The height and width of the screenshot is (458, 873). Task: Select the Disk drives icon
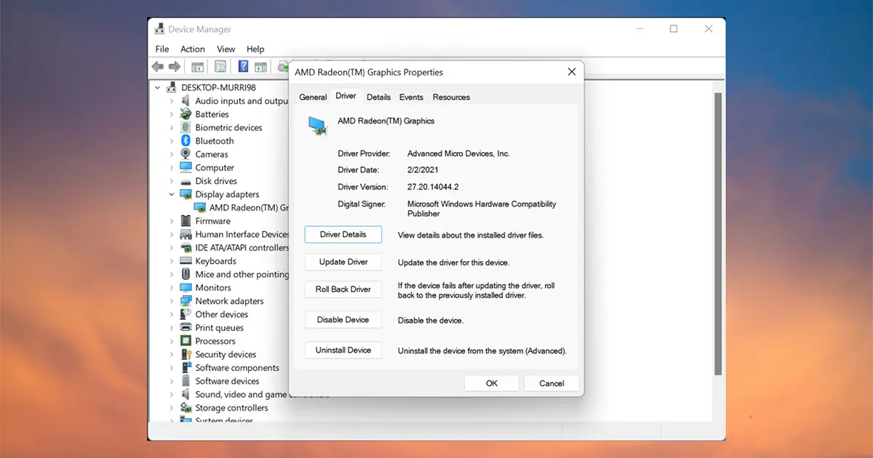tap(186, 181)
